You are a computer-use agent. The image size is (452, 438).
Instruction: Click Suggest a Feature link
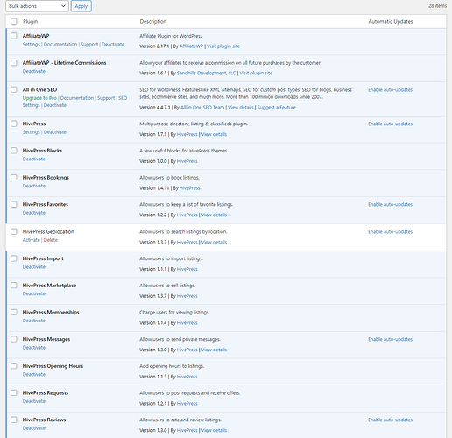tap(277, 108)
